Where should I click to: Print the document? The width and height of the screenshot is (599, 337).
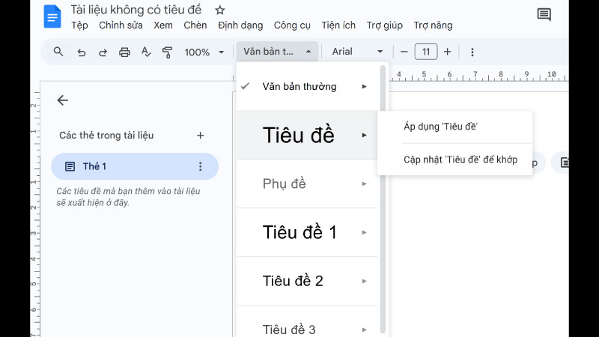(x=124, y=52)
